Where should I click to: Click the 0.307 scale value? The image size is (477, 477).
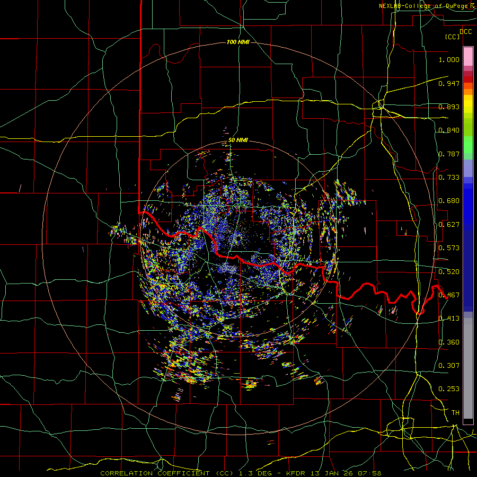(x=449, y=366)
